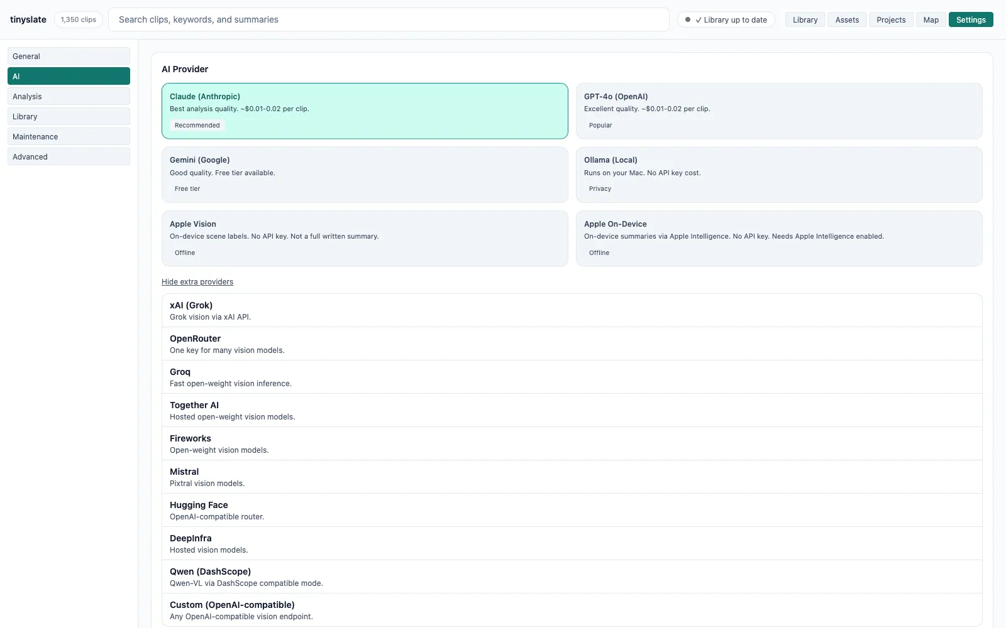
Task: Select Apple Vision provider card
Action: point(365,239)
